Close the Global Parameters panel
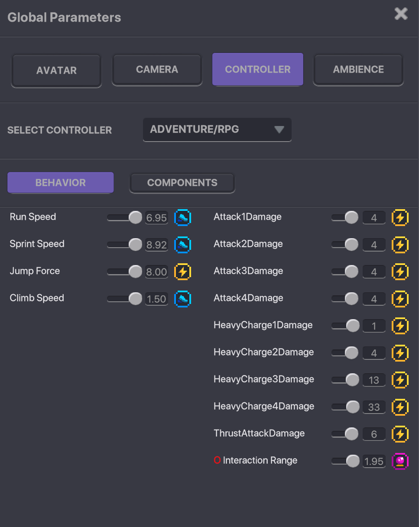This screenshot has width=419, height=527. point(401,14)
